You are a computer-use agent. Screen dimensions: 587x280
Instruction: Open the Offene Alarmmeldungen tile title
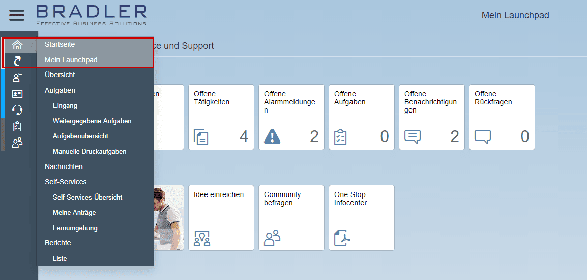click(289, 102)
